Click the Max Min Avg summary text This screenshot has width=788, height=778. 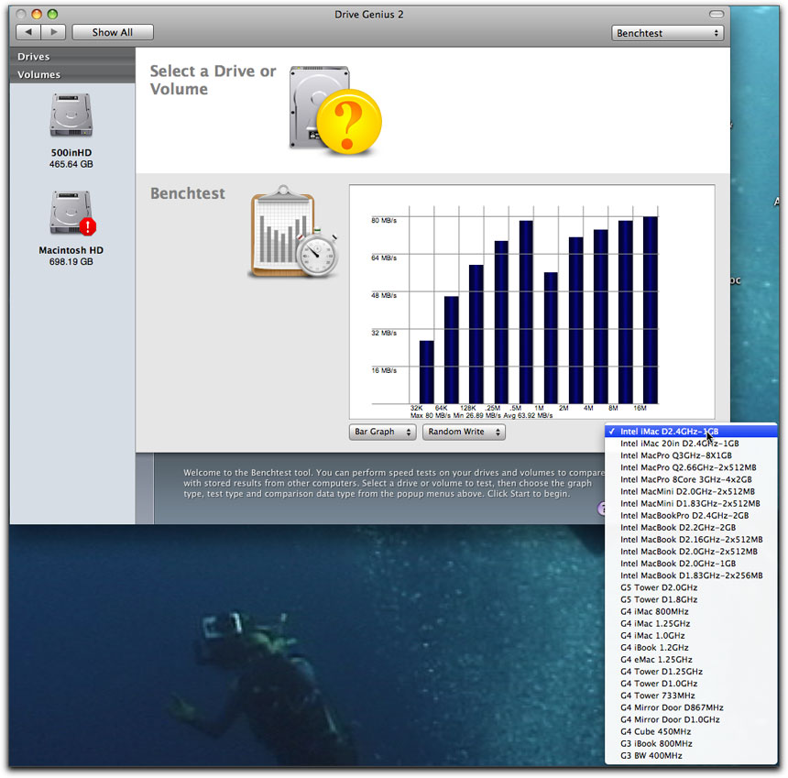tap(481, 416)
